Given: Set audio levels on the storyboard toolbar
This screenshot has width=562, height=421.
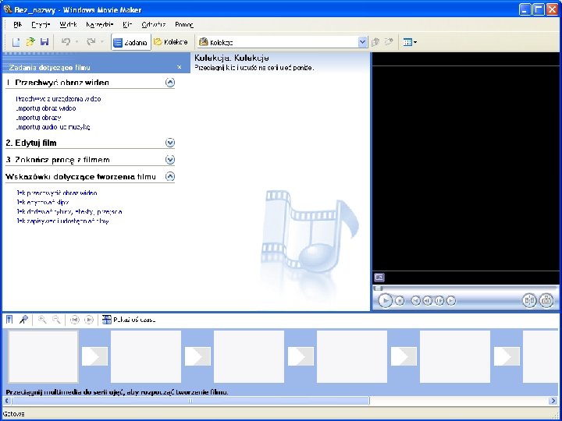Looking at the screenshot, I should point(9,320).
